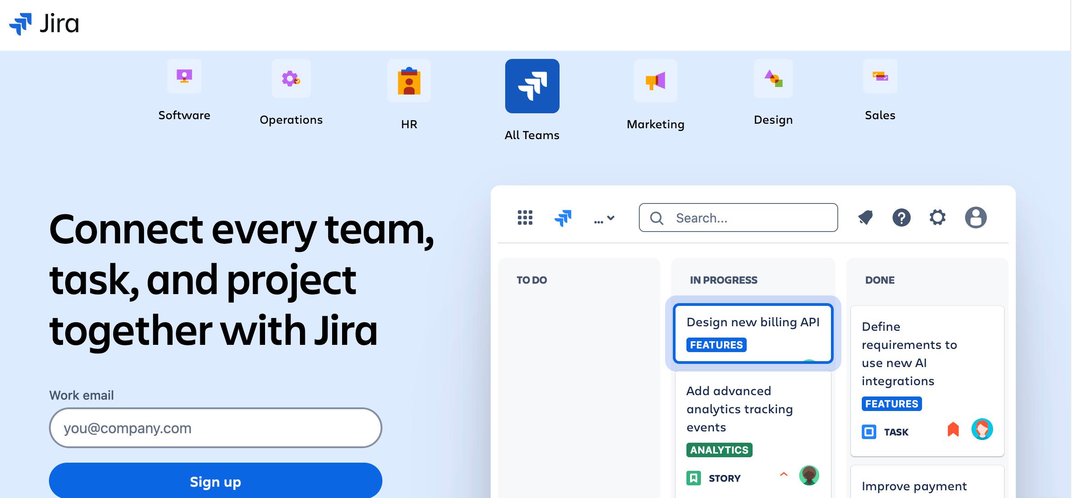Click the assignee avatar on analytics card
The width and height of the screenshot is (1072, 498).
click(809, 475)
